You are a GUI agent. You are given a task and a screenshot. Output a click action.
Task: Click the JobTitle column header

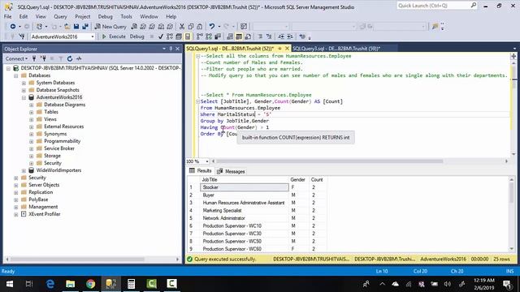[x=245, y=180]
